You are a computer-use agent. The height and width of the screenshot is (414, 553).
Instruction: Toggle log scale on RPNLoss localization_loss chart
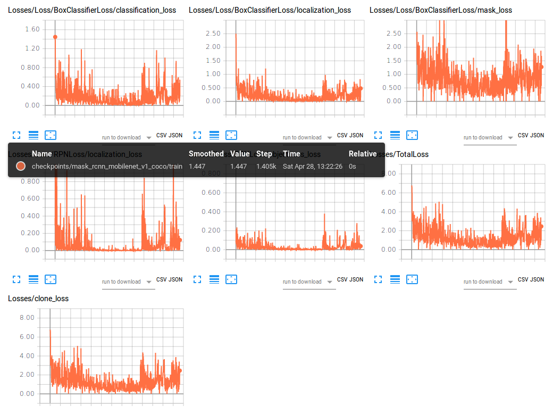click(x=33, y=279)
